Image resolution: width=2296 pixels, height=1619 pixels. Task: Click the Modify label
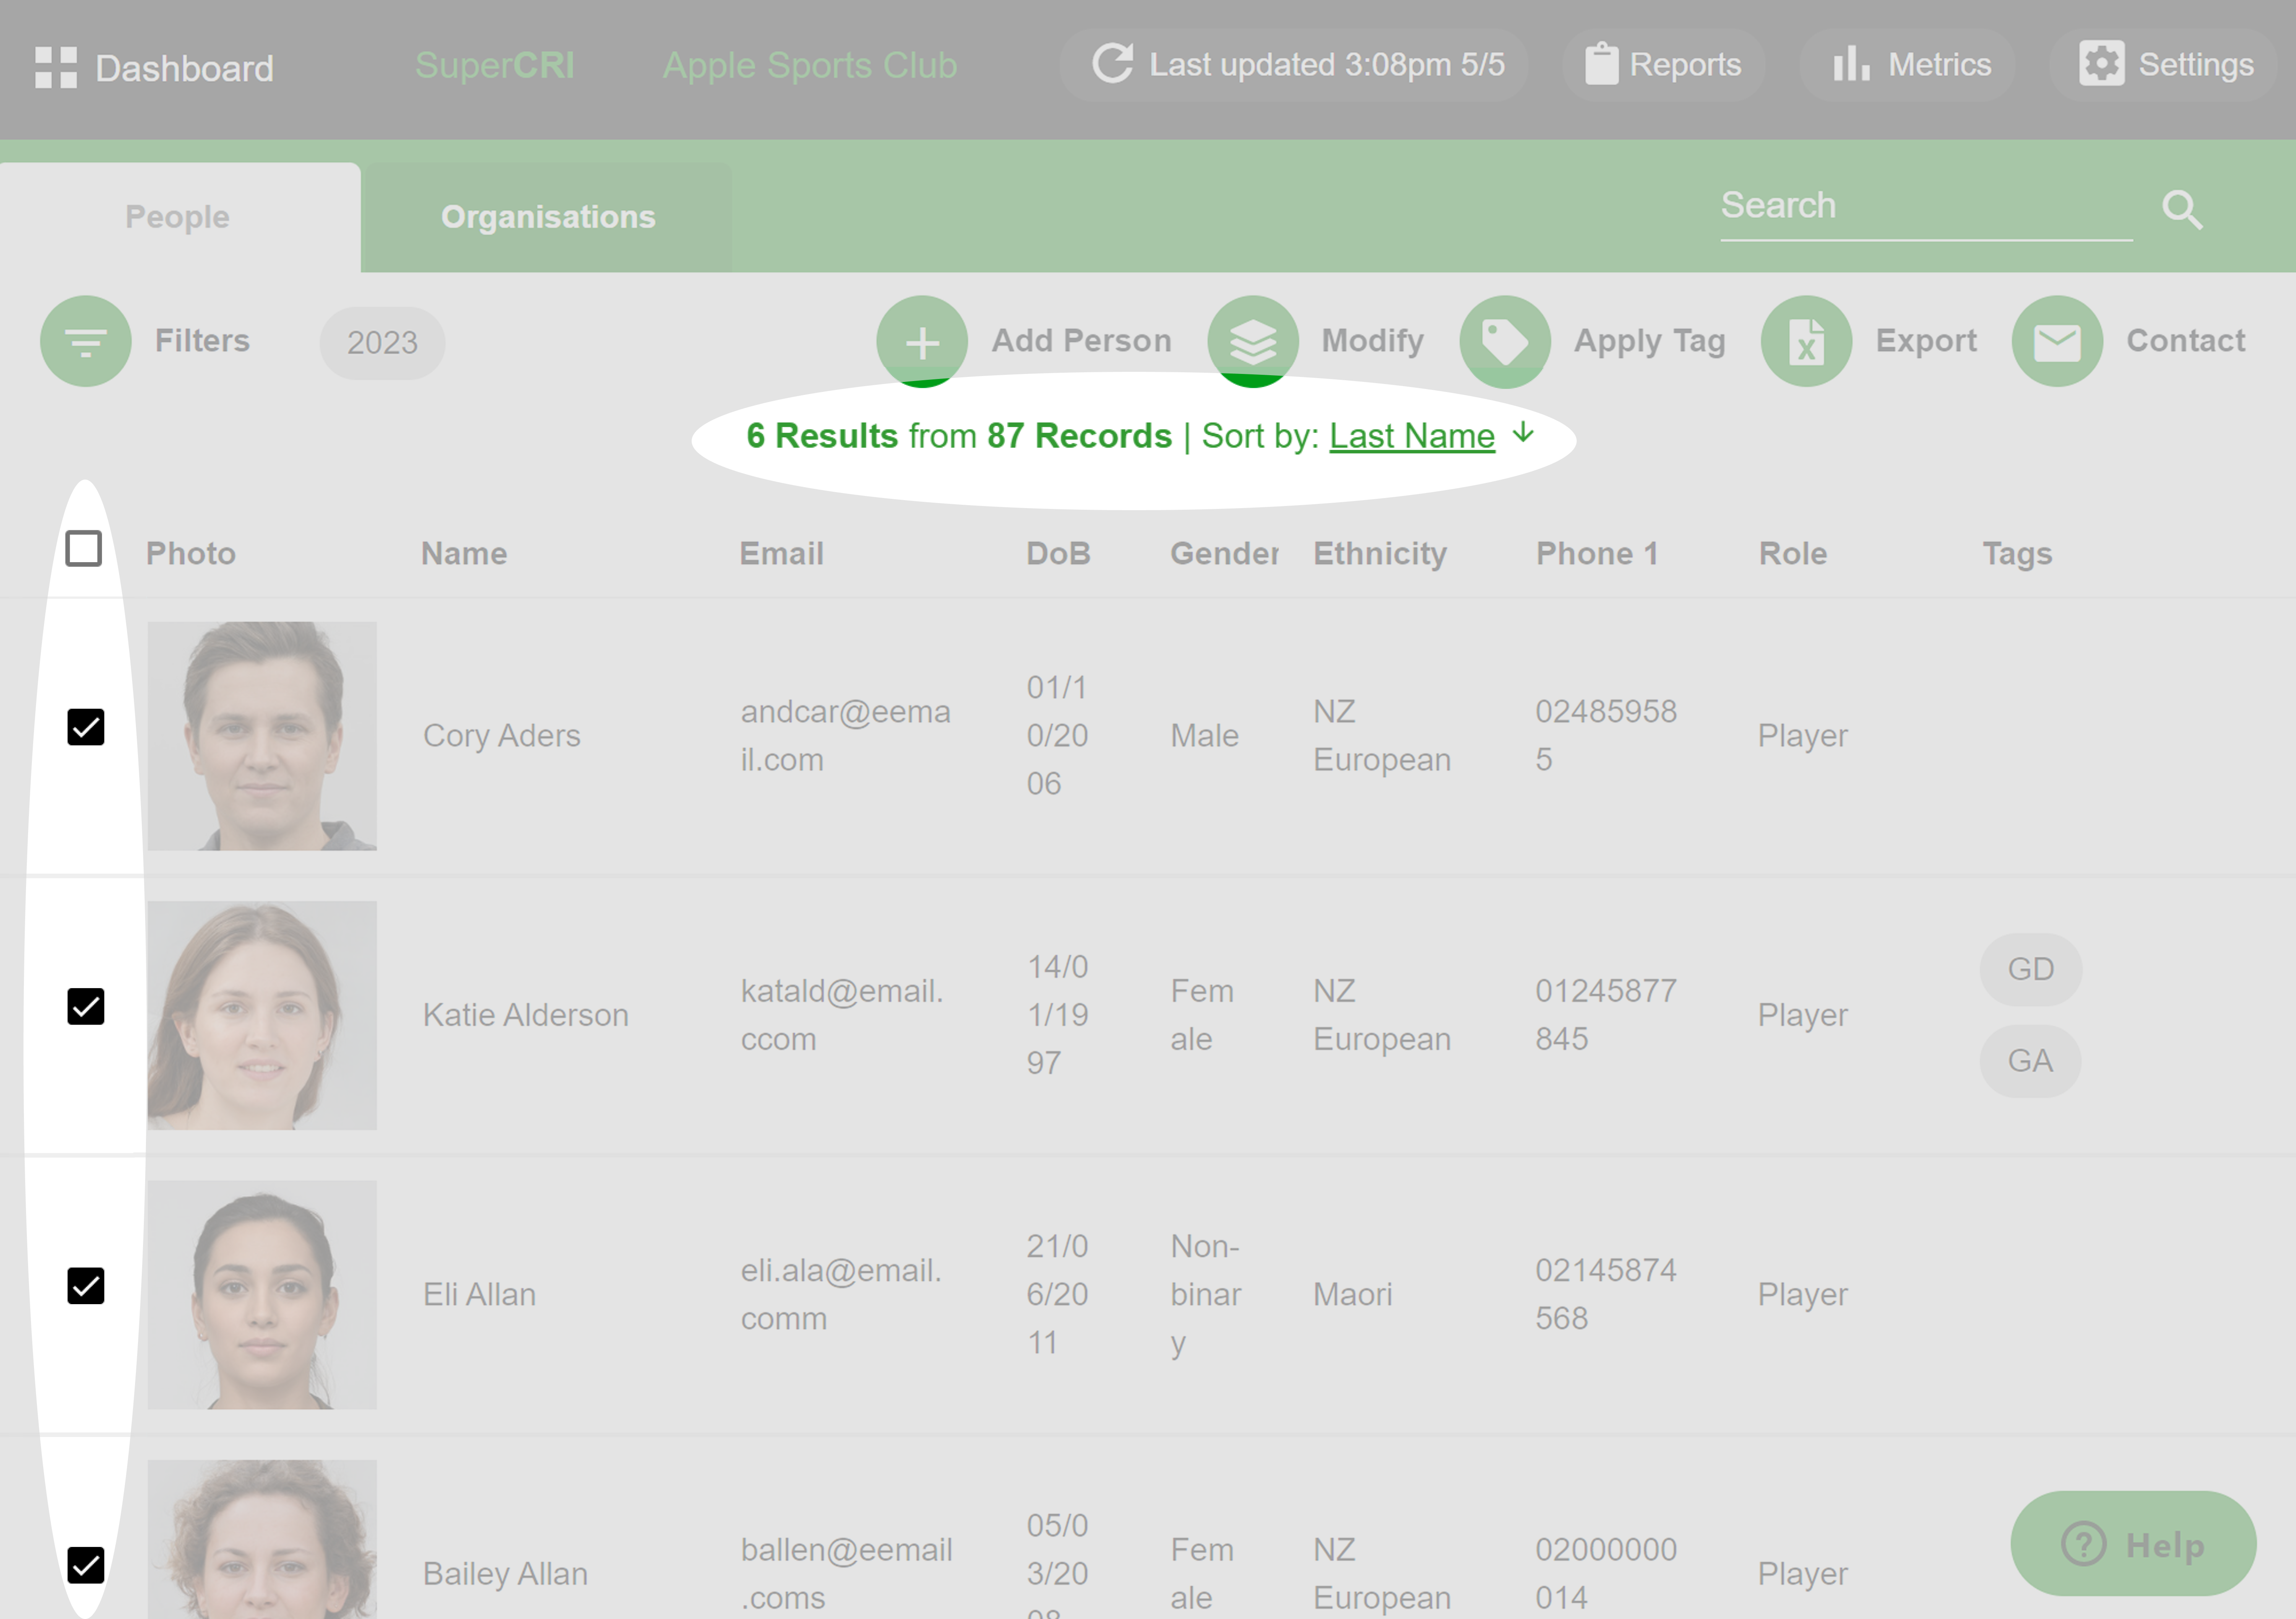pos(1373,341)
